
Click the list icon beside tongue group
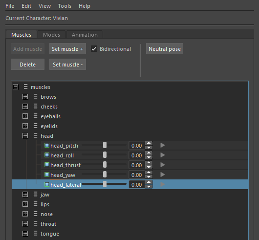coord(35,233)
